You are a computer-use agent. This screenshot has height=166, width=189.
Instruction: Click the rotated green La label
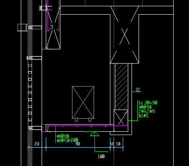point(52,27)
